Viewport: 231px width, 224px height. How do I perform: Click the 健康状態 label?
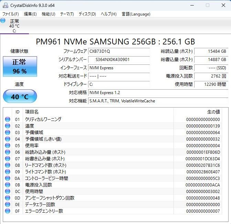tap(19, 51)
